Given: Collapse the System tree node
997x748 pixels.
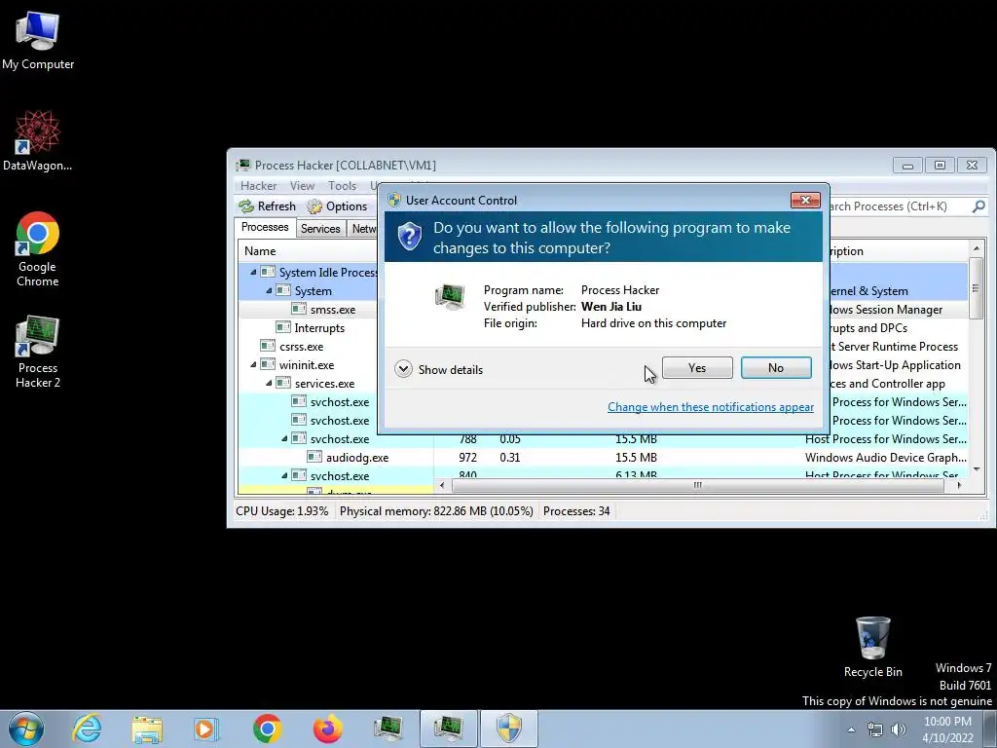Looking at the screenshot, I should click(269, 290).
